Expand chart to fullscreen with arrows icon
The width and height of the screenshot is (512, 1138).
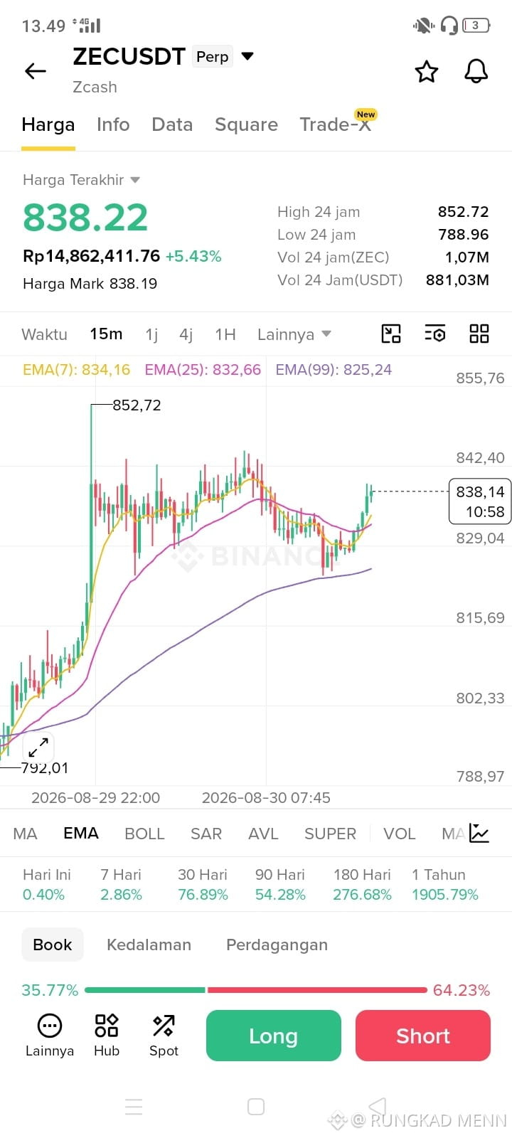(x=38, y=748)
